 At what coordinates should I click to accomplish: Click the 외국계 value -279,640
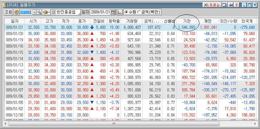[x=247, y=27]
